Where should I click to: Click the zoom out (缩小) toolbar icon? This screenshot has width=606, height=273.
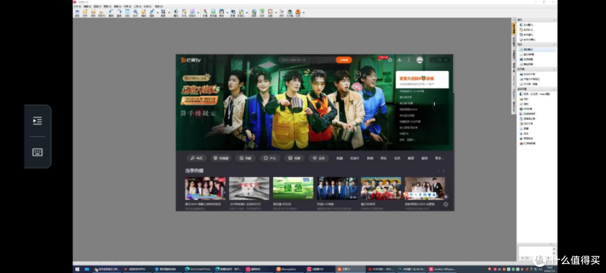(x=144, y=13)
